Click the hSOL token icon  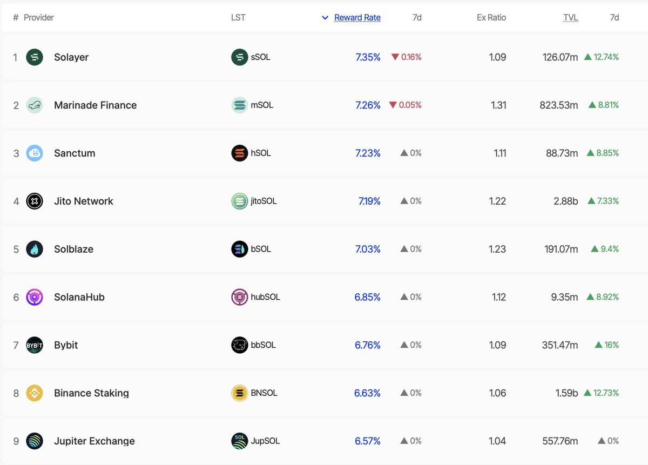point(240,153)
